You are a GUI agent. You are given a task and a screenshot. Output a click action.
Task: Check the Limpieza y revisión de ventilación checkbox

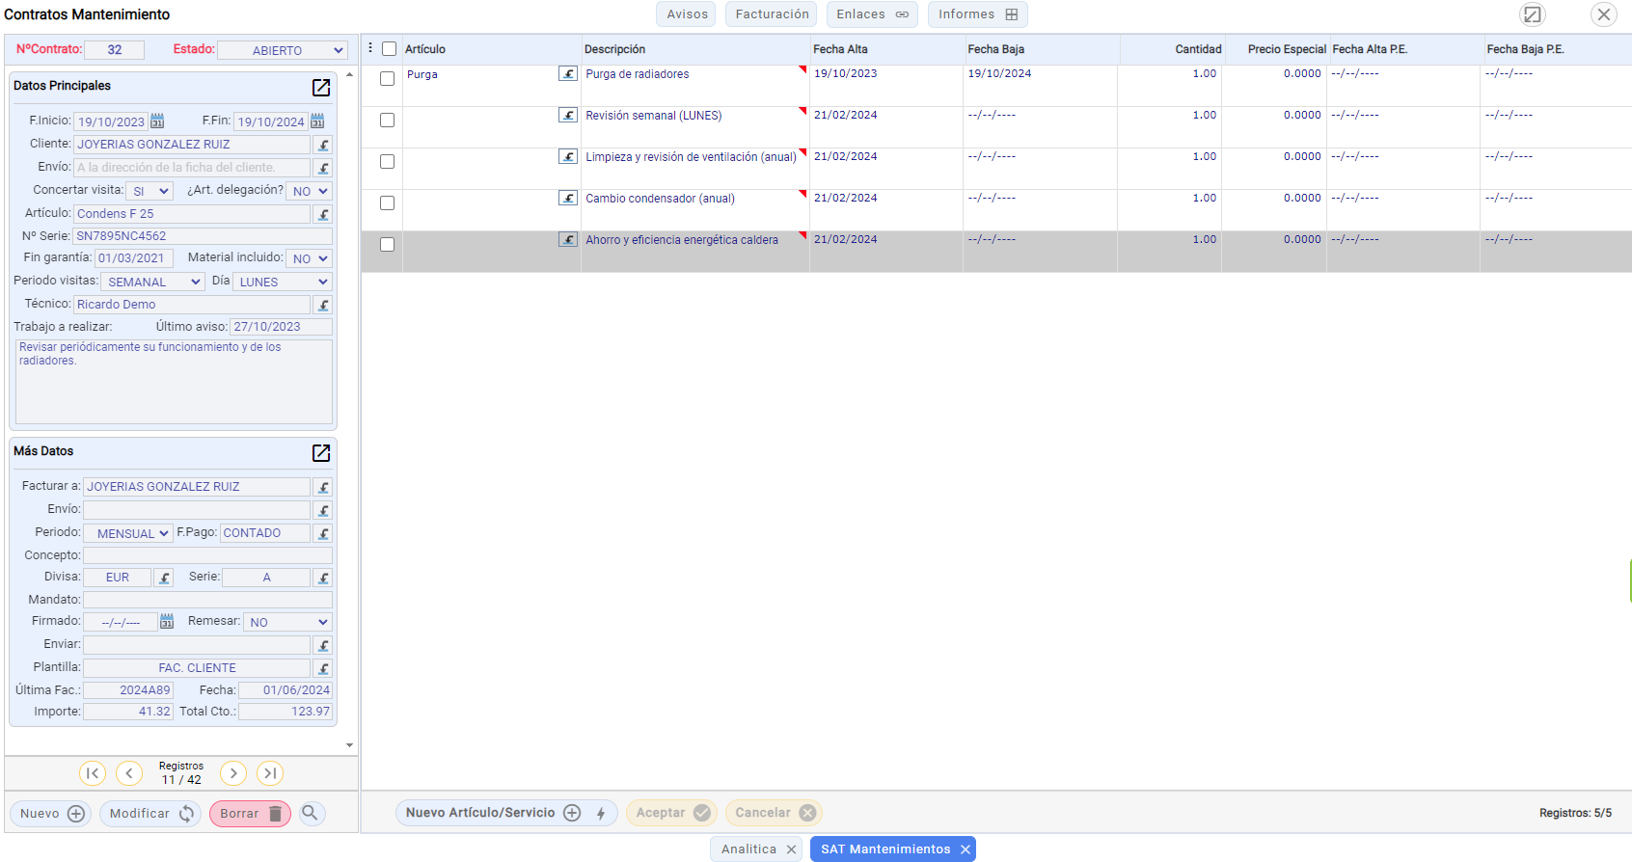(388, 162)
